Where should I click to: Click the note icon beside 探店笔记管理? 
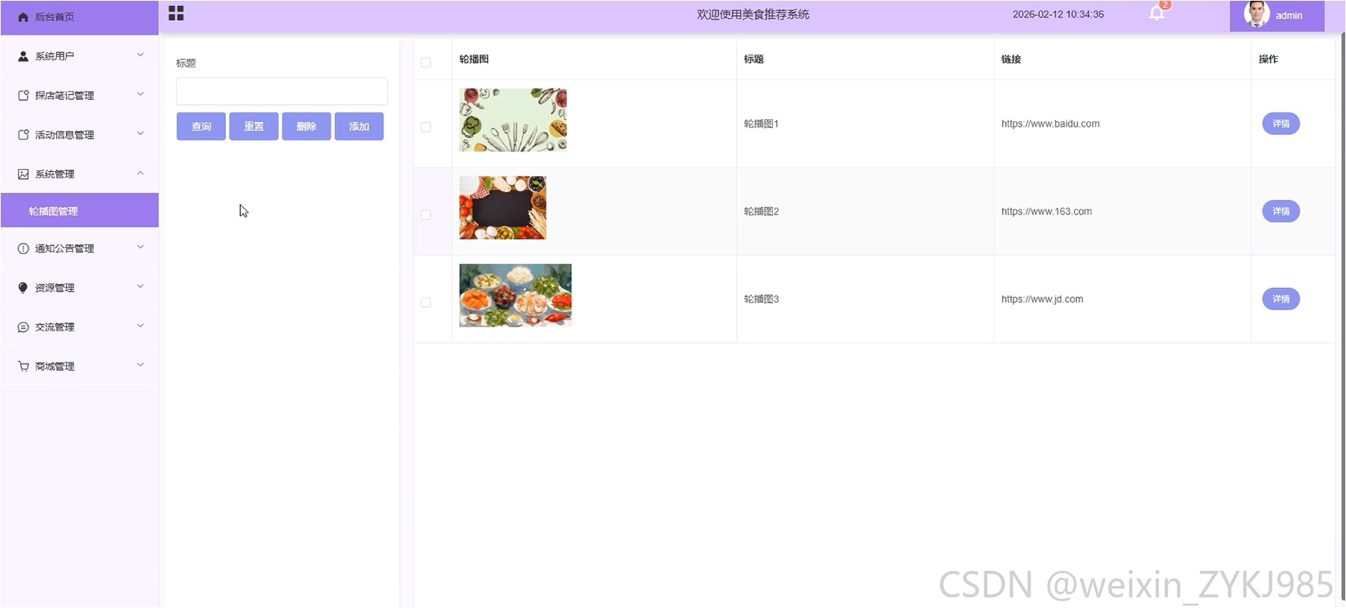(x=23, y=96)
